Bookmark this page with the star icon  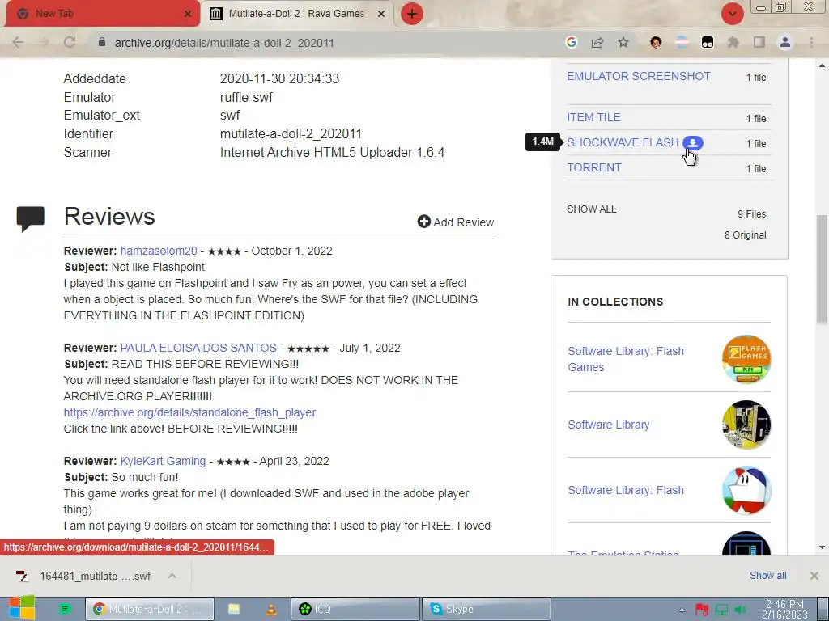point(623,42)
